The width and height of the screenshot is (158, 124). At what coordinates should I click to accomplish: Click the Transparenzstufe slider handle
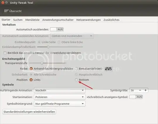coord(42,63)
